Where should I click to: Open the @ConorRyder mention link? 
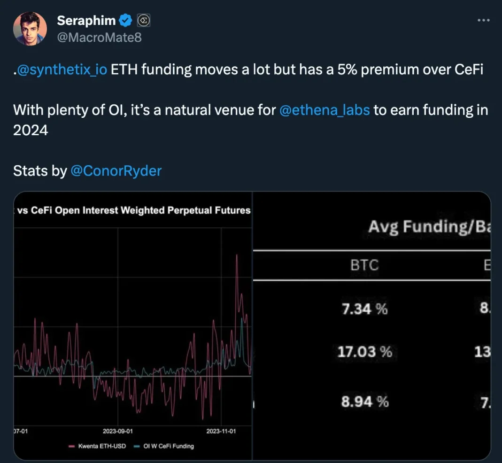tap(116, 171)
